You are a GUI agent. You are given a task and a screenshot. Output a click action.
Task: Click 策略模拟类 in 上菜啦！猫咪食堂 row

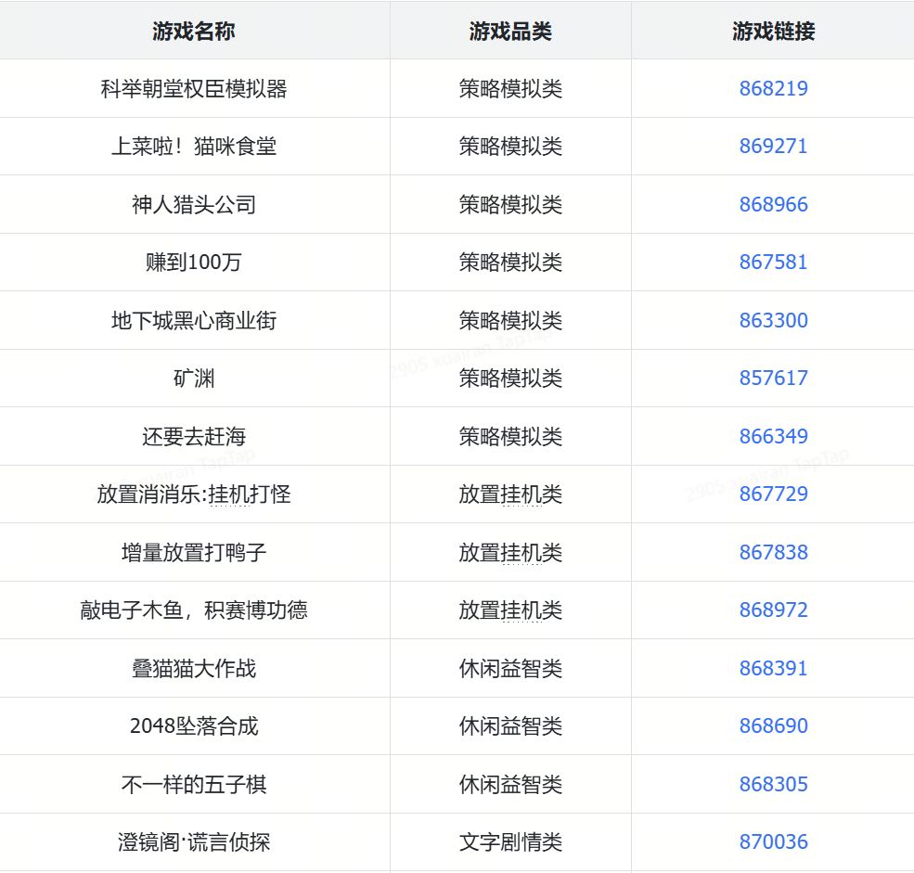point(510,147)
